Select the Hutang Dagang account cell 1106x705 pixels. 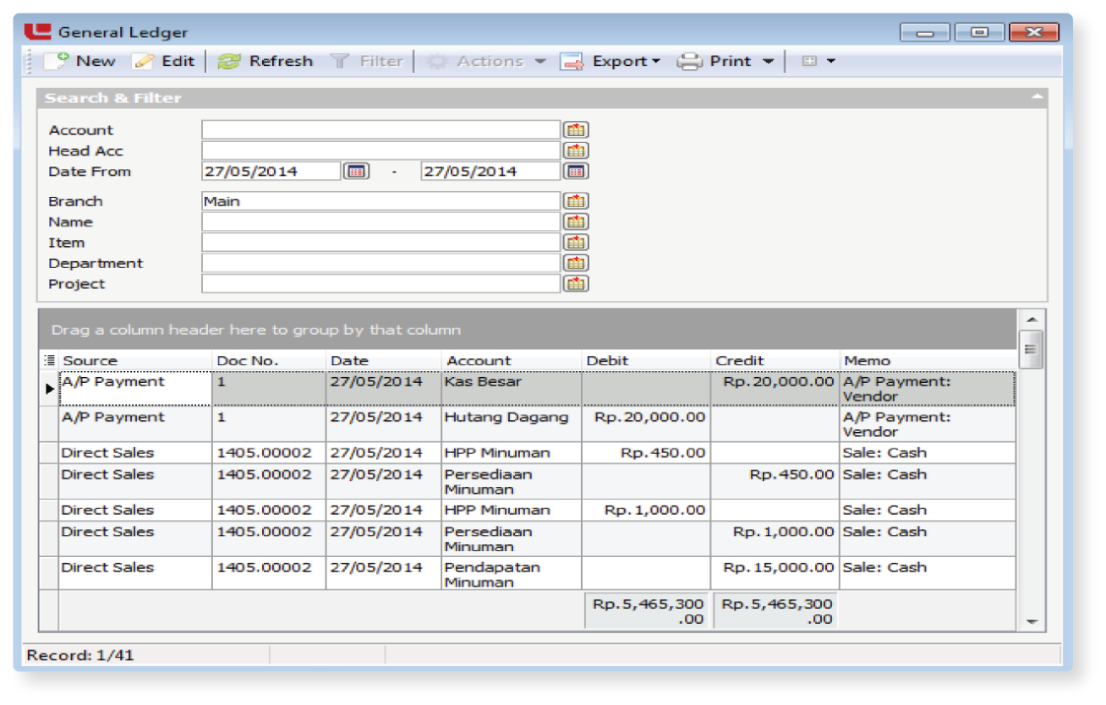512,424
